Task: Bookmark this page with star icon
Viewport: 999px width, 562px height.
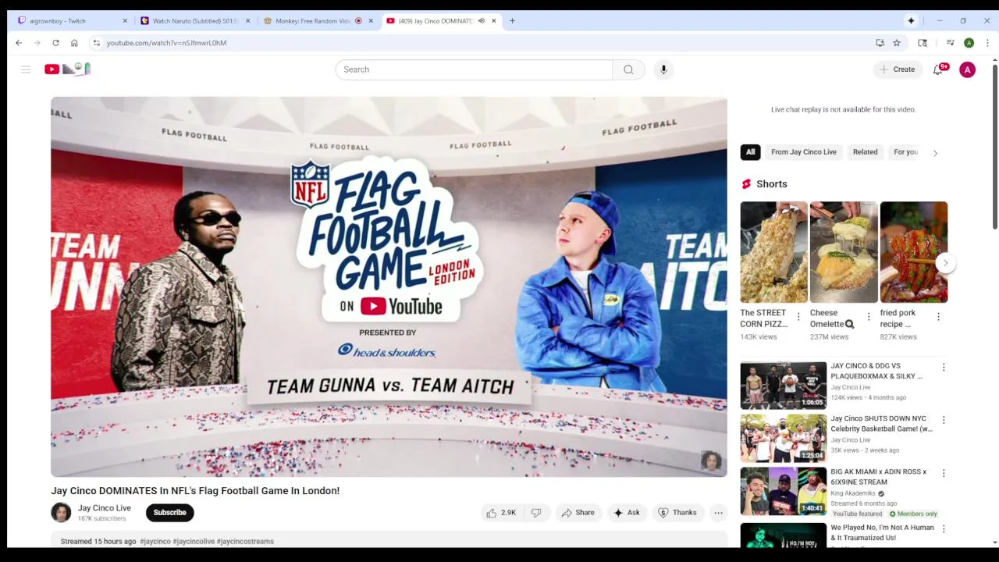Action: [897, 43]
